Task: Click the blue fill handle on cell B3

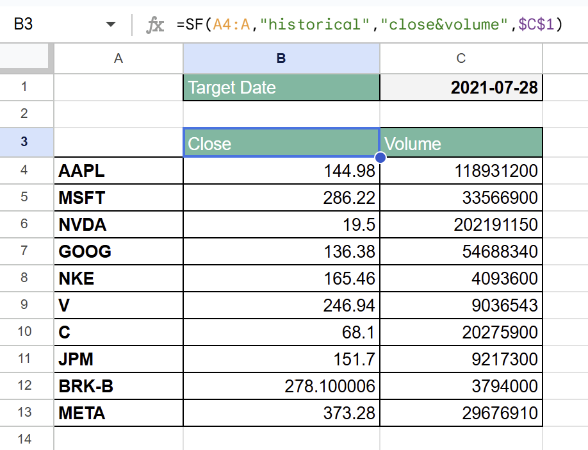Action: (x=380, y=157)
